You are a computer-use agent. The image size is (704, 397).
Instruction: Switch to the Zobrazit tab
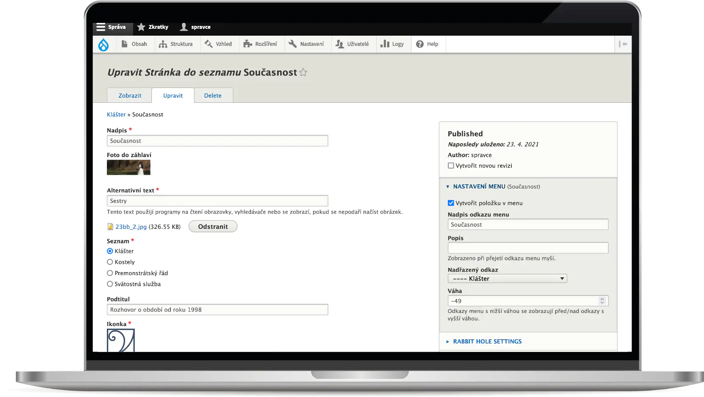[x=130, y=96]
